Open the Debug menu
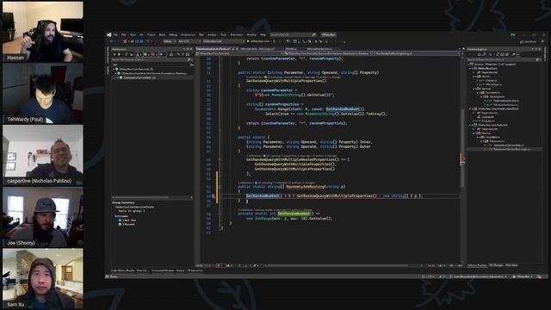The width and height of the screenshot is (551, 310). coord(173,34)
